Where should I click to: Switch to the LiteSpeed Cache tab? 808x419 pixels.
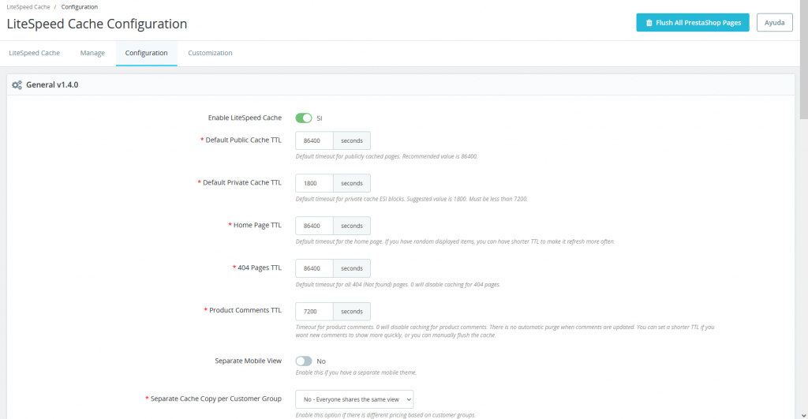[35, 53]
